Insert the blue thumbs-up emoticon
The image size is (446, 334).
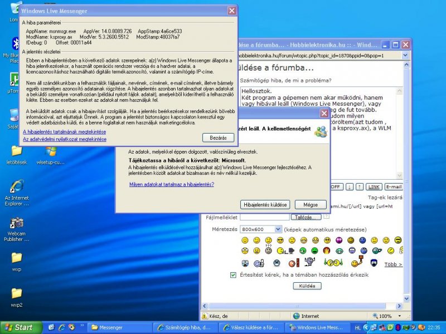click(x=259, y=263)
